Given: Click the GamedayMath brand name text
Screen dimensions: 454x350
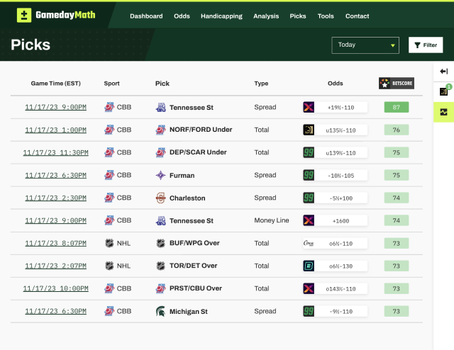Looking at the screenshot, I should point(65,15).
